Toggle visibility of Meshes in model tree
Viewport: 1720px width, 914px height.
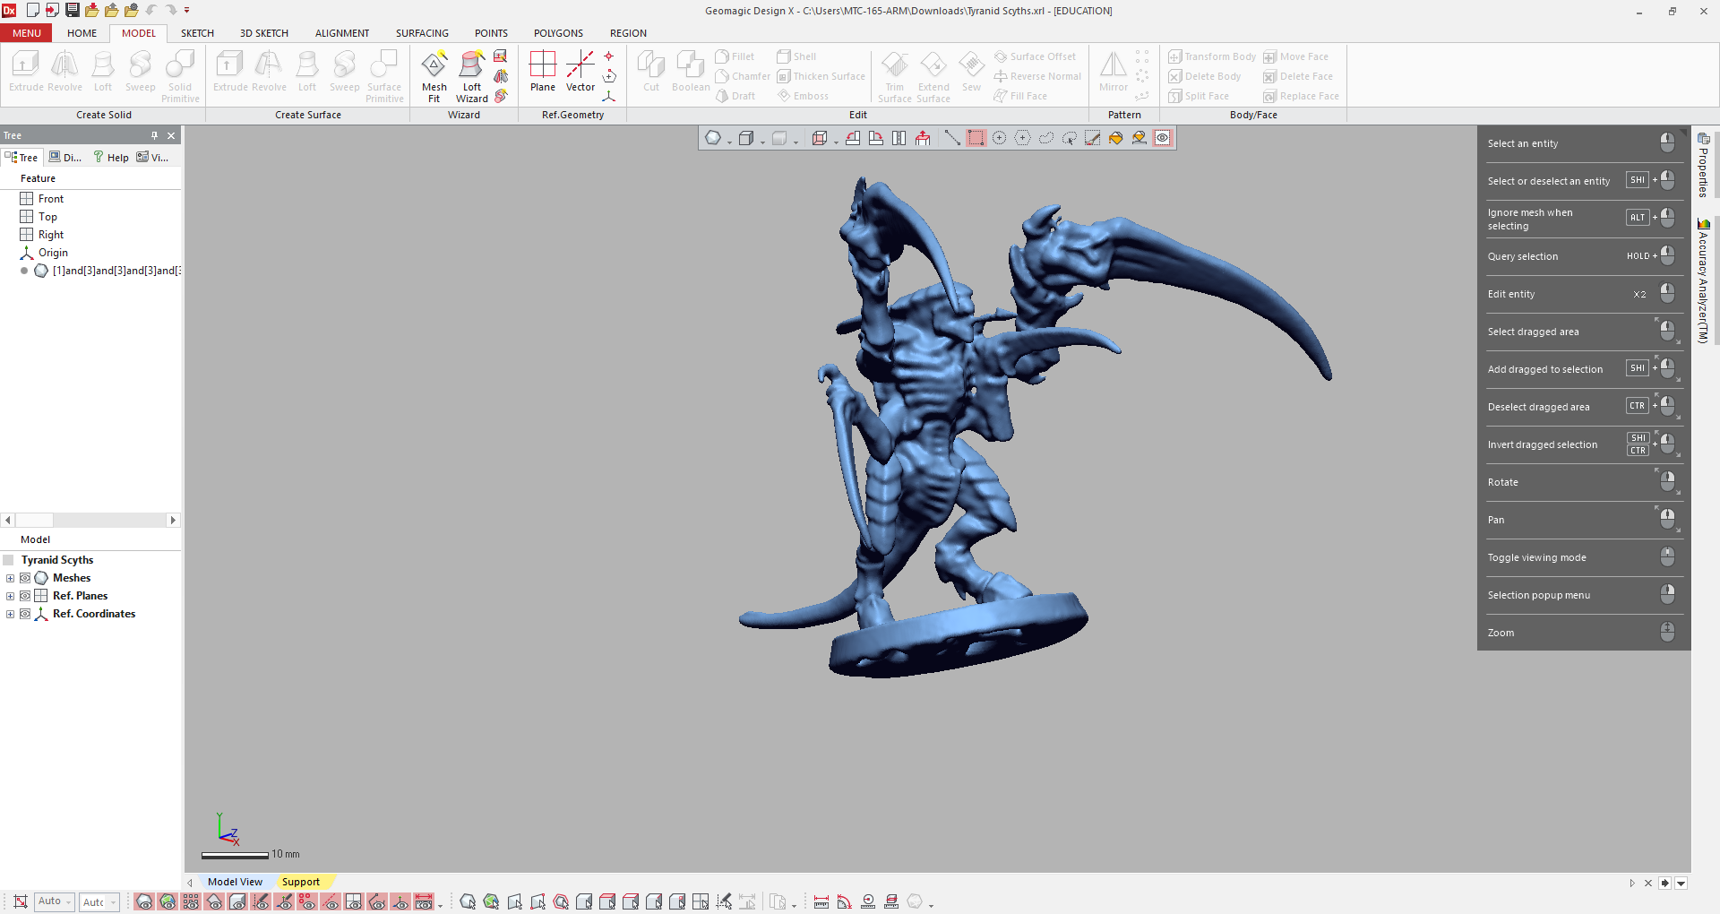tap(25, 578)
